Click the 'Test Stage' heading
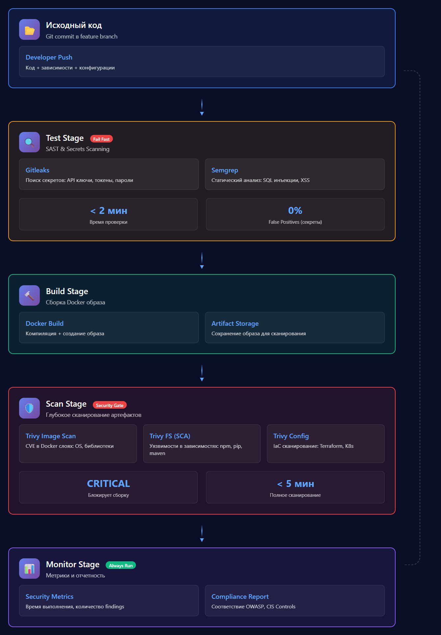 click(65, 138)
